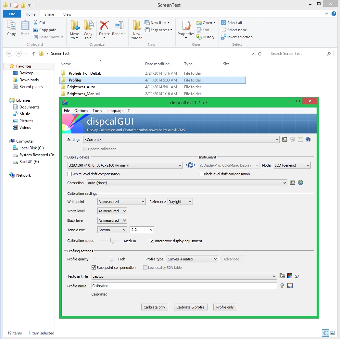Open the Display device U28D590 dropdown
Image resolution: width=340 pixels, height=339 pixels.
[x=125, y=165]
